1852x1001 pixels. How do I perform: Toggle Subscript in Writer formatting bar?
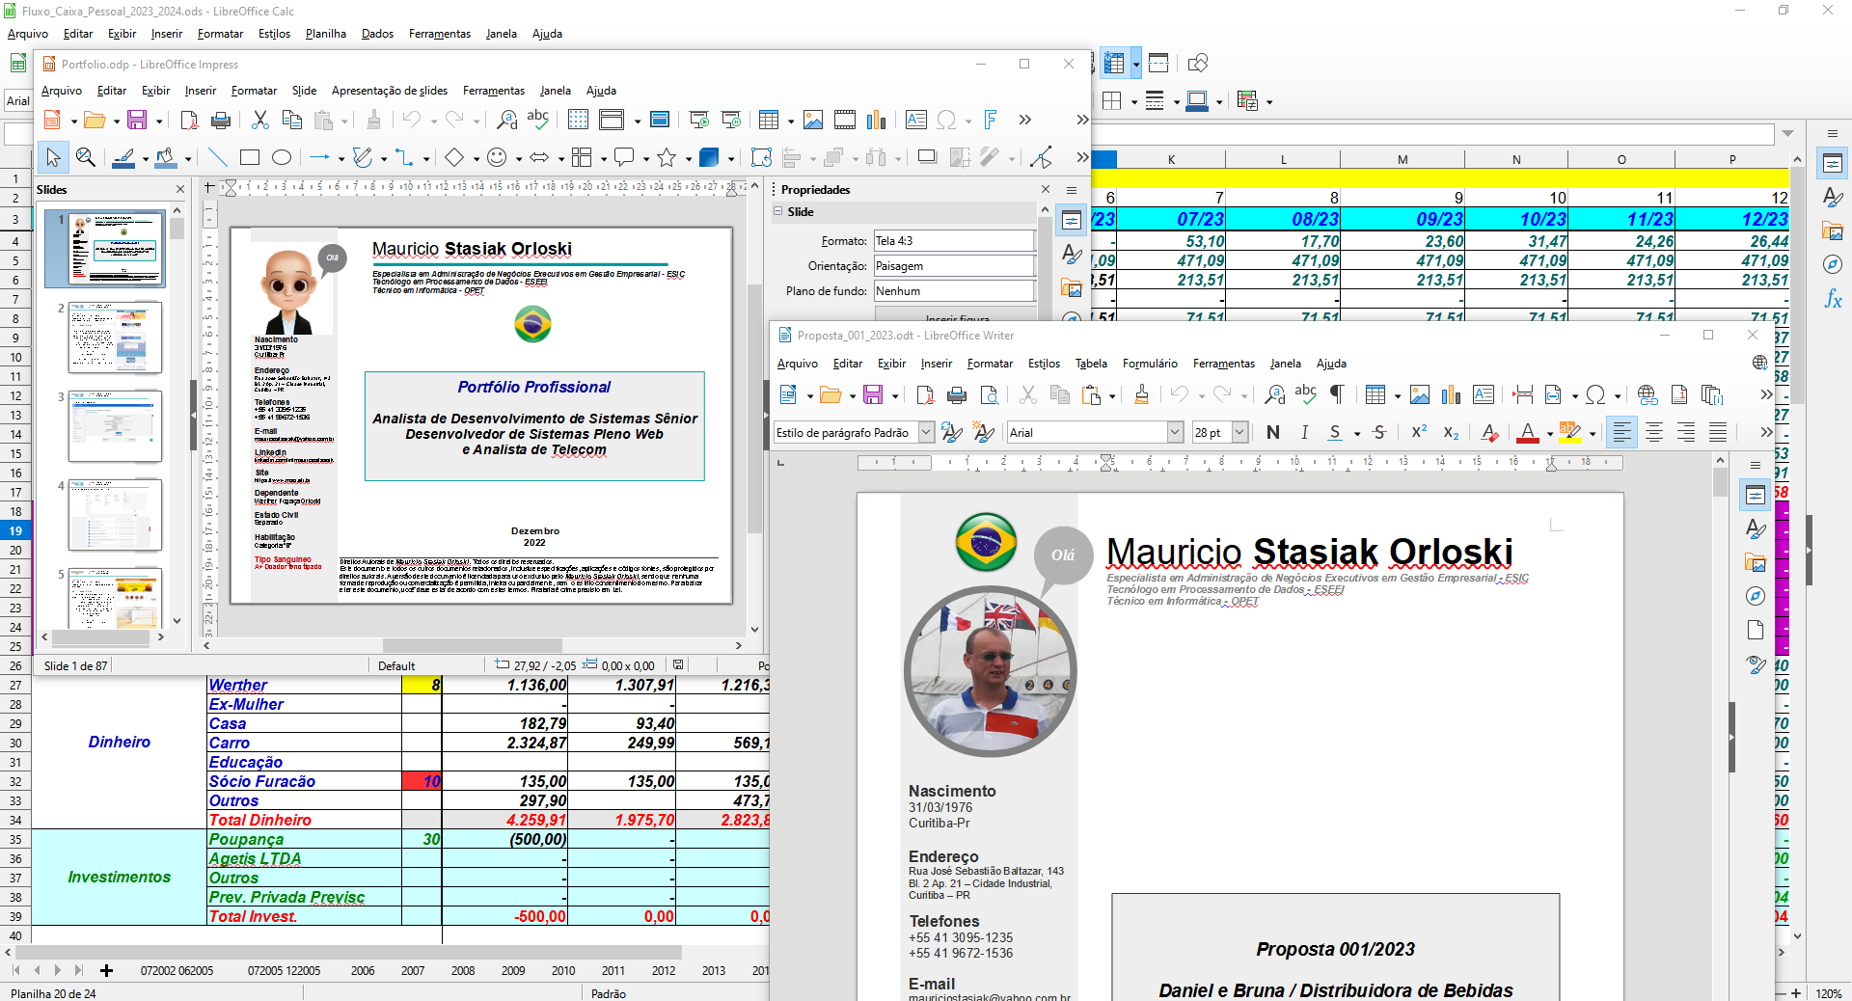(x=1451, y=433)
